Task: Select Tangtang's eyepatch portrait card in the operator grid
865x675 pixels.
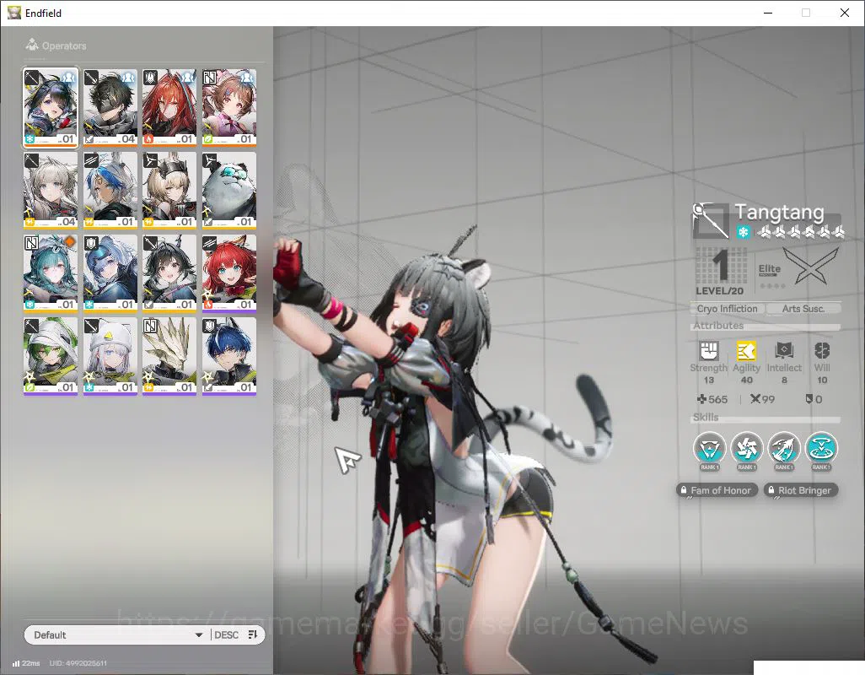Action: point(51,108)
